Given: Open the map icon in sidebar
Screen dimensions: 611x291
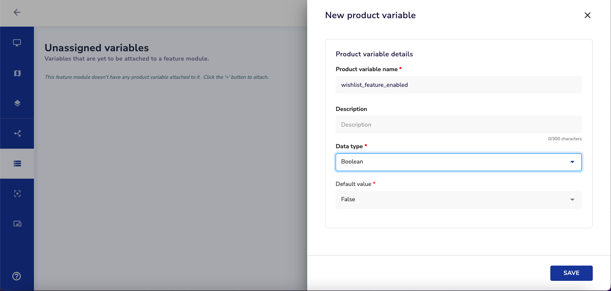Looking at the screenshot, I should coord(17,73).
